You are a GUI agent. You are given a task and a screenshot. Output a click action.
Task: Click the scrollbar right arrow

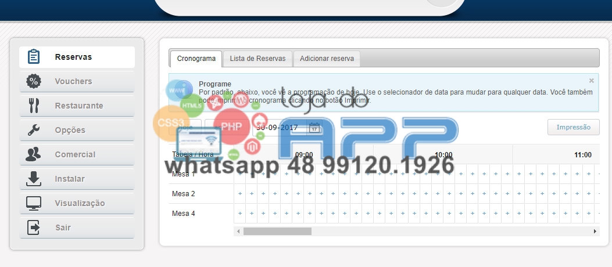click(595, 231)
